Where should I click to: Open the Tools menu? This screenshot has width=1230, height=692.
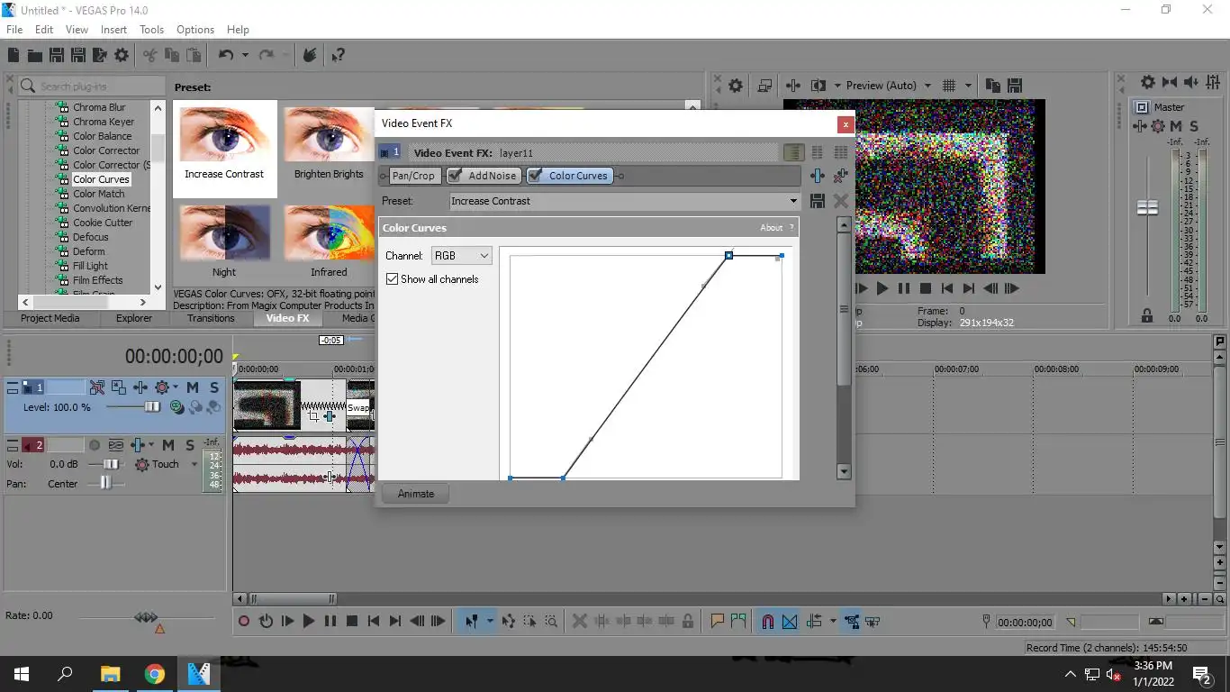[x=151, y=30]
